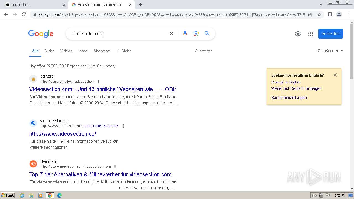Click the Semrush site favicon
The width and height of the screenshot is (354, 199).
(33, 164)
